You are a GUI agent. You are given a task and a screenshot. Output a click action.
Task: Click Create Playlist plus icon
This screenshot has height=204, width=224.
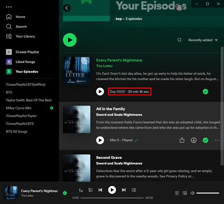click(9, 52)
